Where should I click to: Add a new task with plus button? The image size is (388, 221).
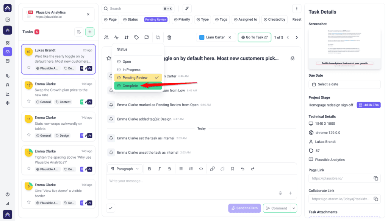[x=90, y=32]
